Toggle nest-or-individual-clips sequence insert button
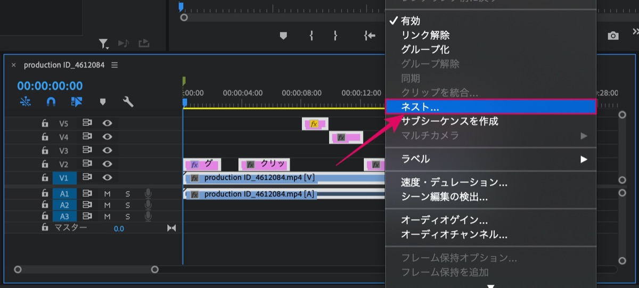 25,102
